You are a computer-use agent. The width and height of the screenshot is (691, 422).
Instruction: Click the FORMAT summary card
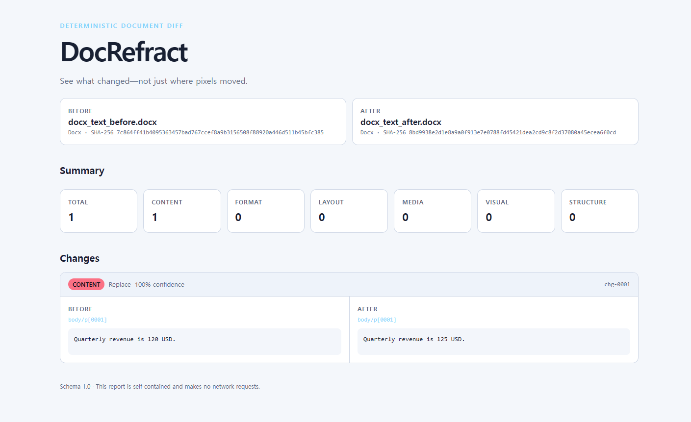266,211
